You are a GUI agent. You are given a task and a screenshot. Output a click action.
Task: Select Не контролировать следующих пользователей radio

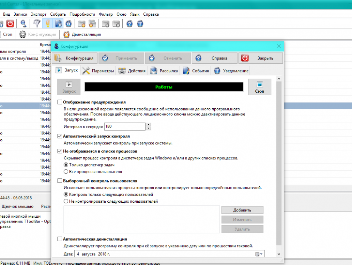66,201
